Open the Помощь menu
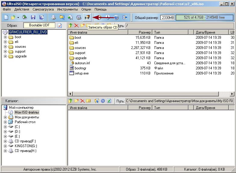Screen dimensions: 236x173 coord(101,9)
